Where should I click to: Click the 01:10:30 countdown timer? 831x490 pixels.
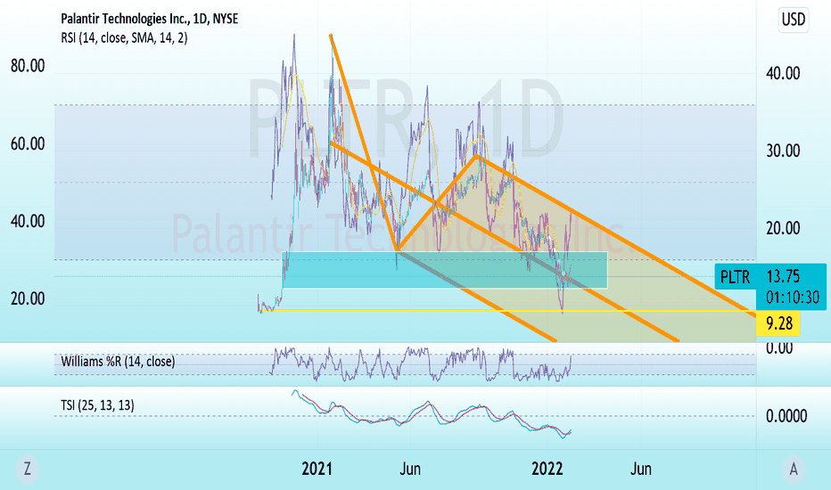point(793,298)
